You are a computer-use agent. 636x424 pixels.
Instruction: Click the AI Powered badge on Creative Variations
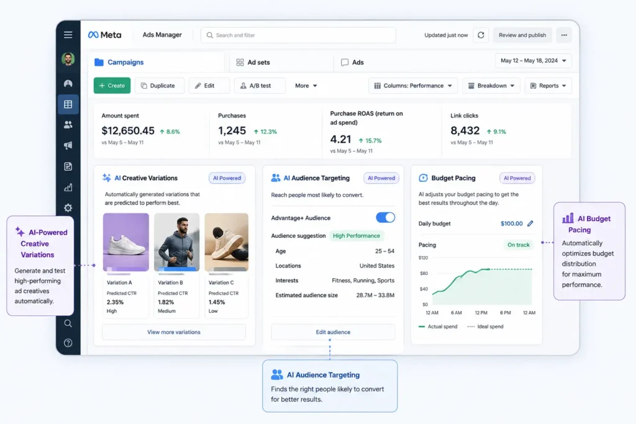point(227,178)
